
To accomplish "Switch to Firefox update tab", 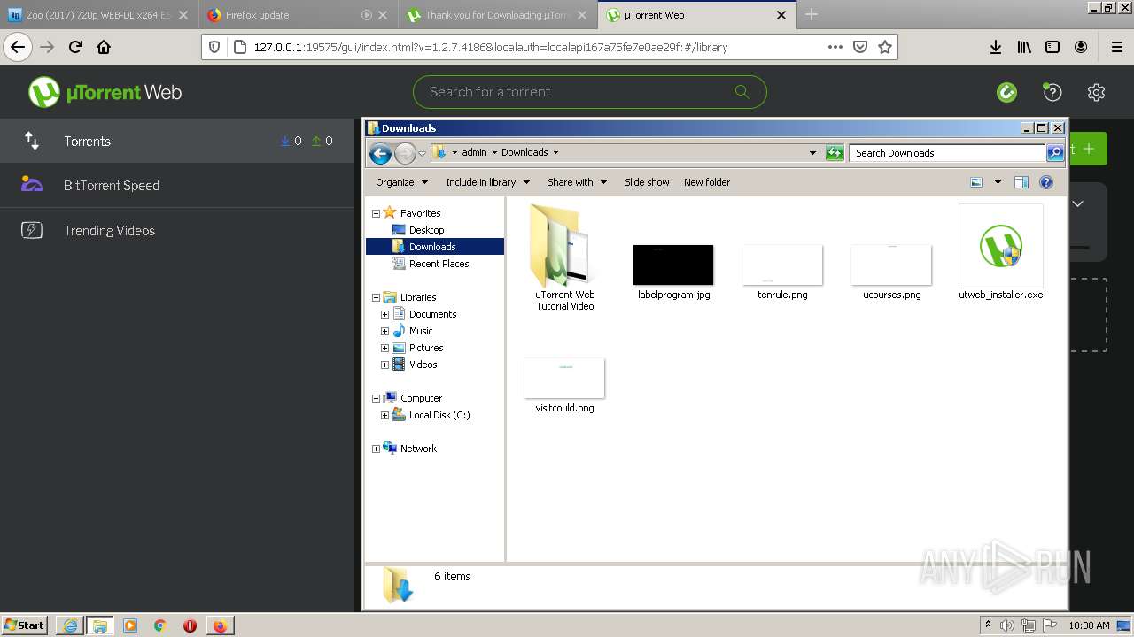I will [x=299, y=15].
